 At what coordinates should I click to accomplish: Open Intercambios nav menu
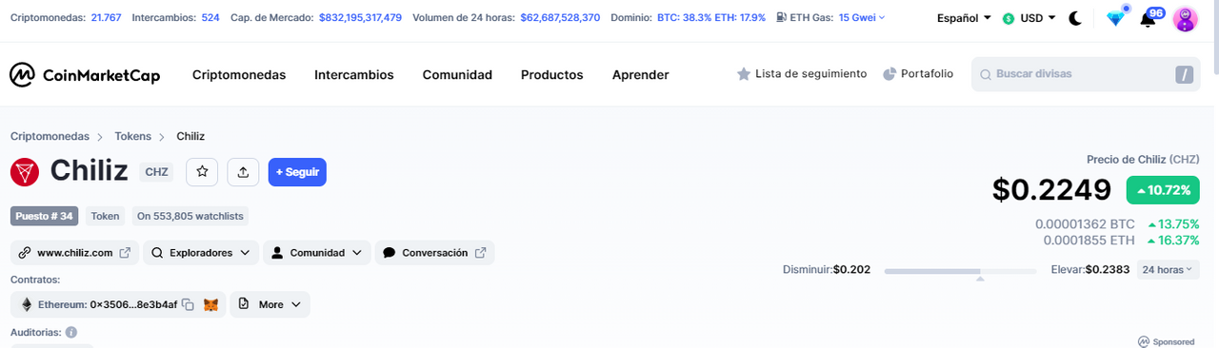[x=354, y=75]
